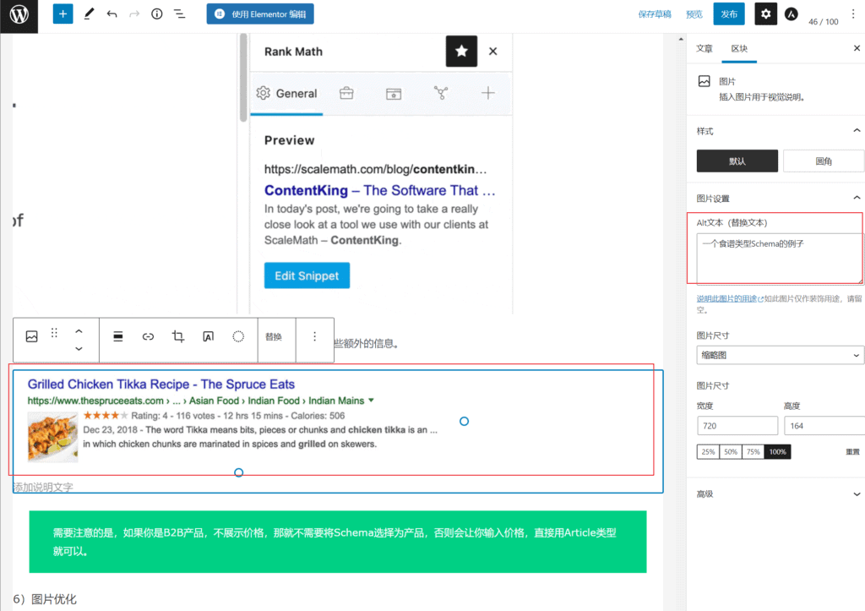Open the list view outline
Screen dimensions: 865x611
tap(179, 14)
